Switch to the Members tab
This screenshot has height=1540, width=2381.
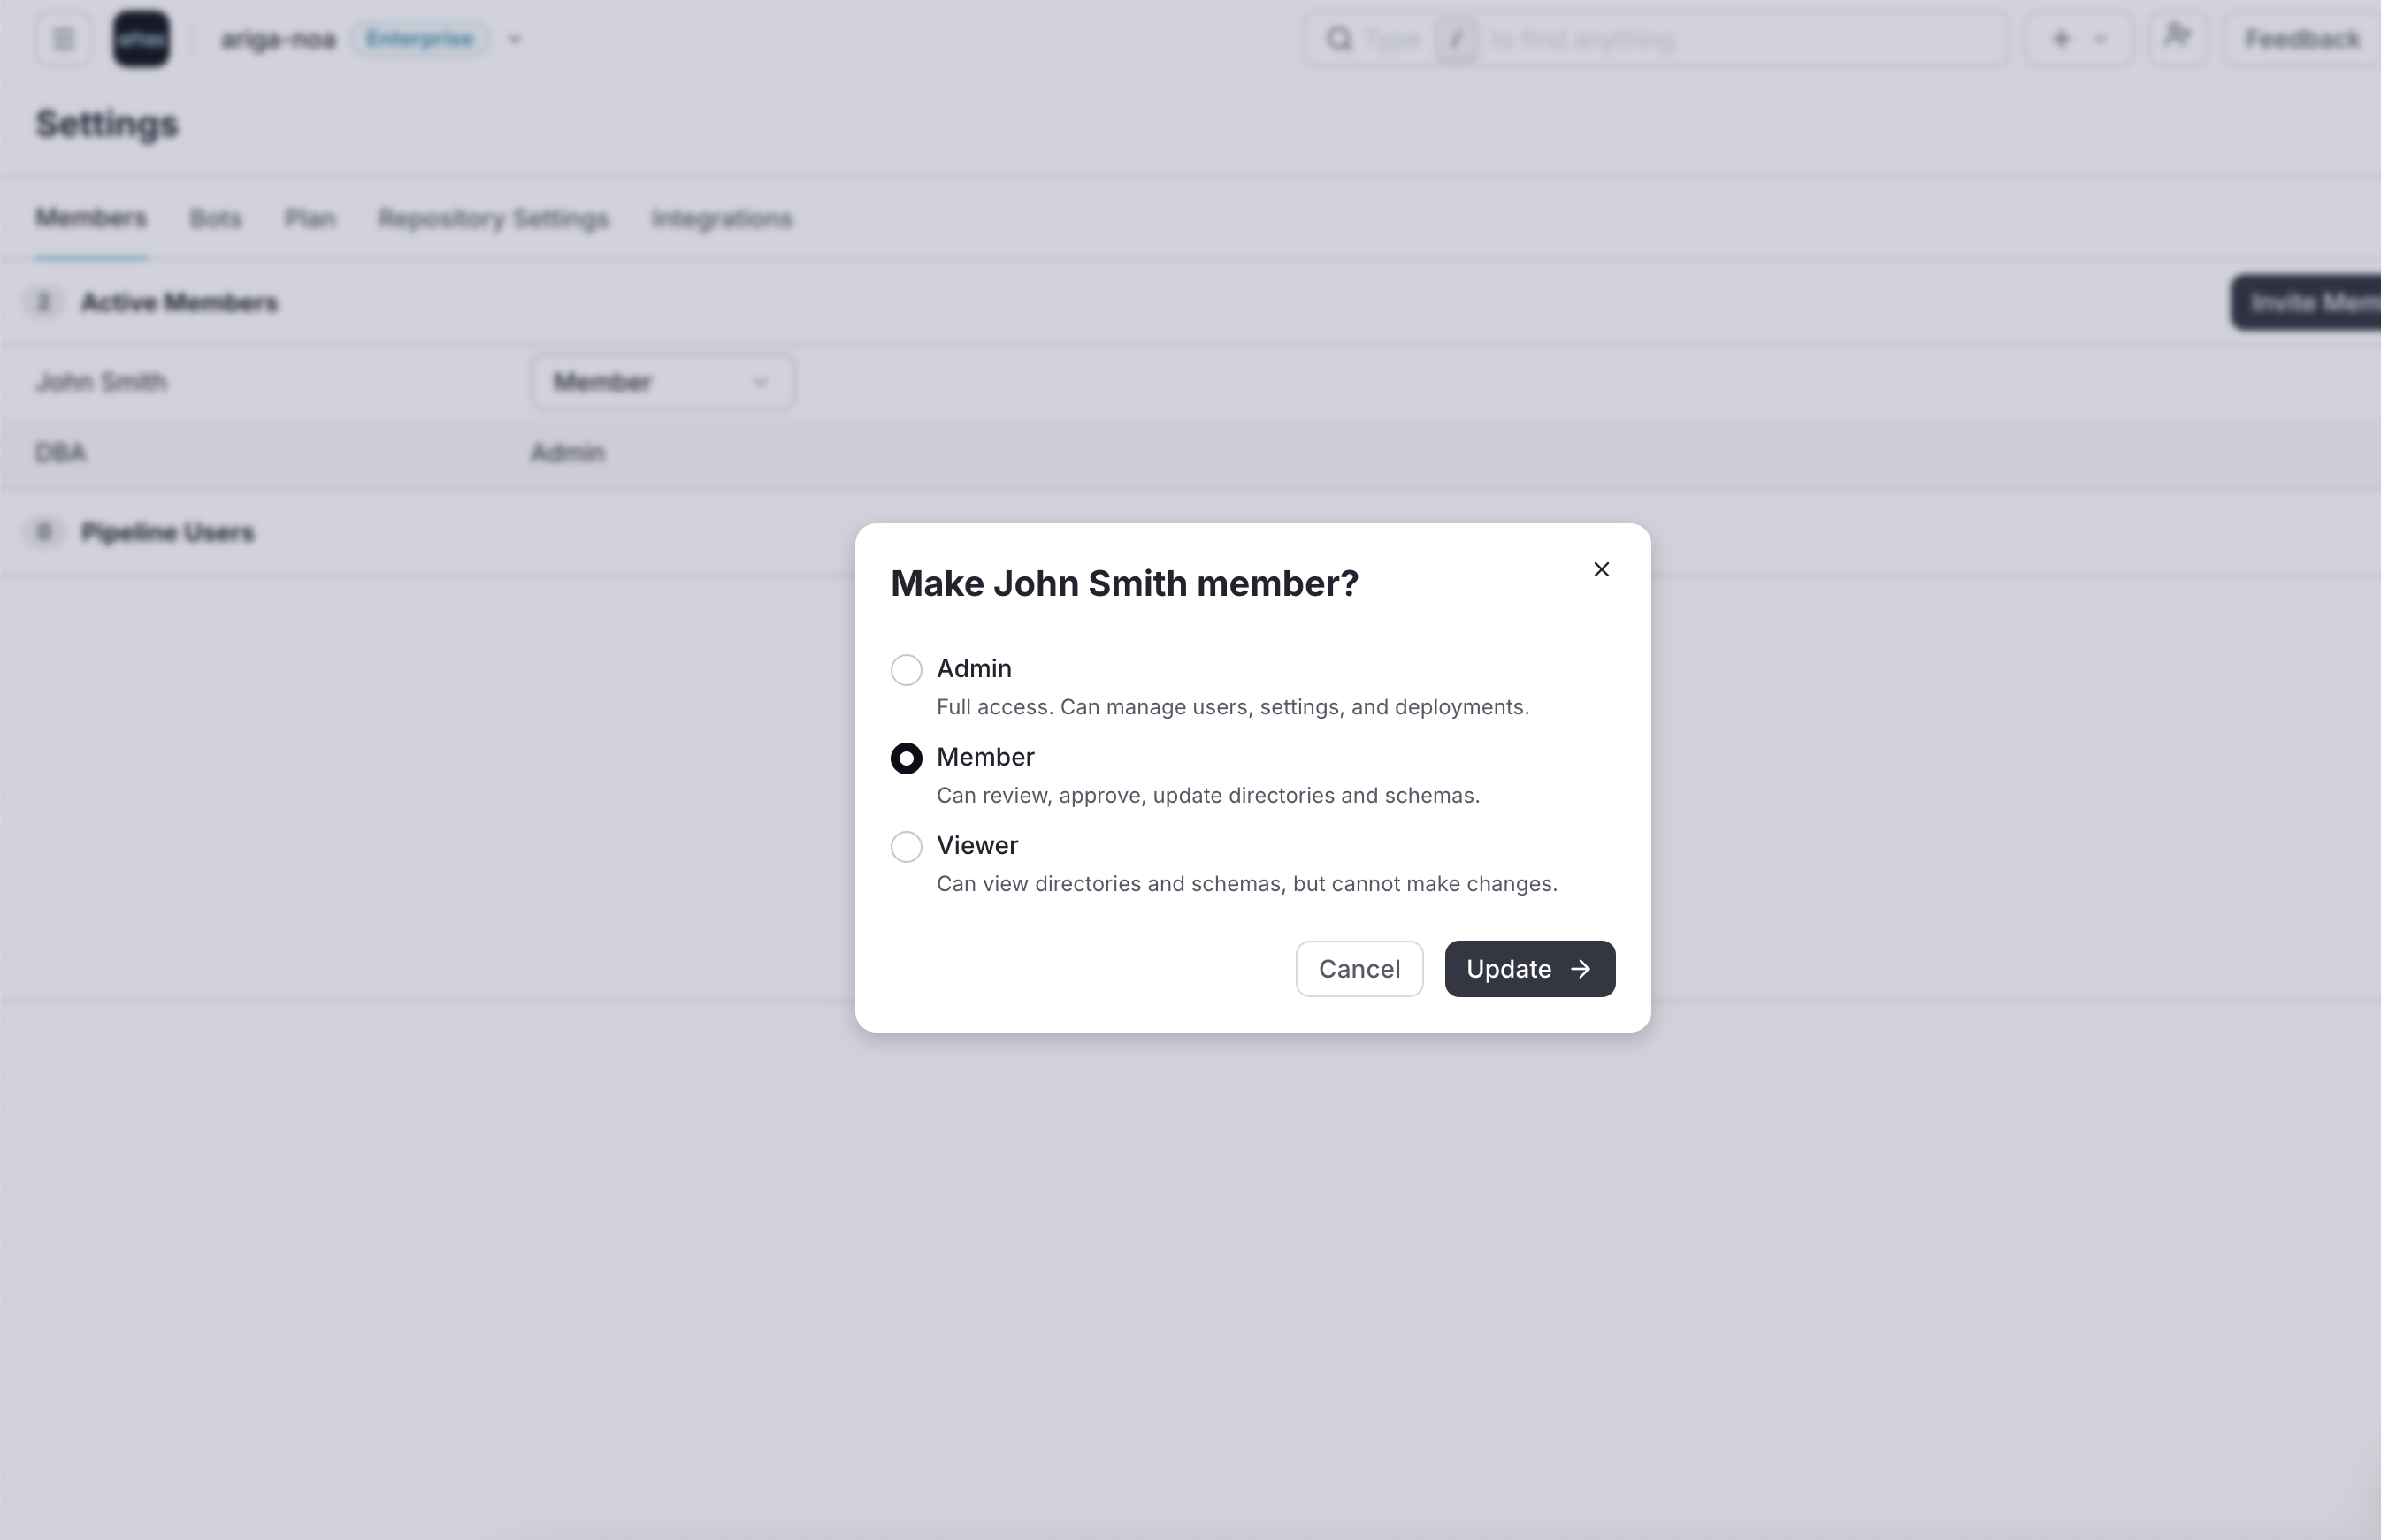[x=91, y=218]
